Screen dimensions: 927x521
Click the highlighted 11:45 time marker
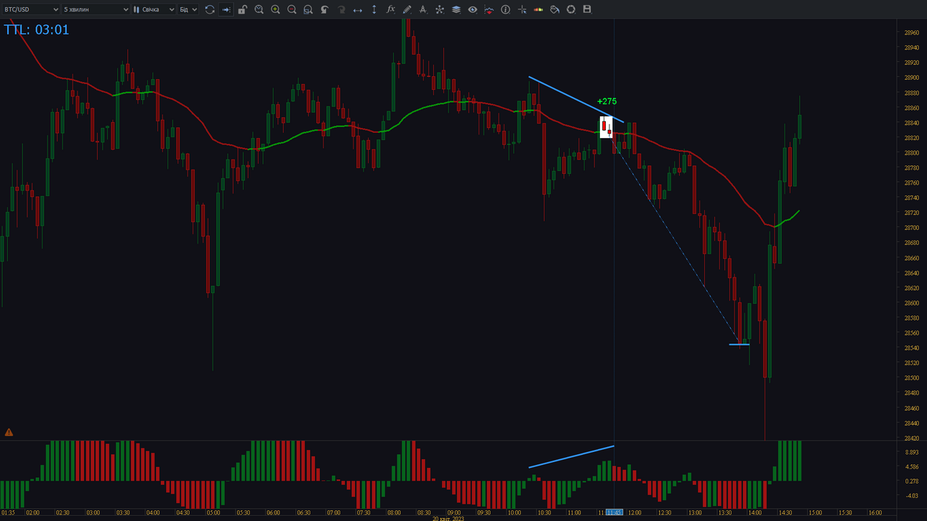614,512
